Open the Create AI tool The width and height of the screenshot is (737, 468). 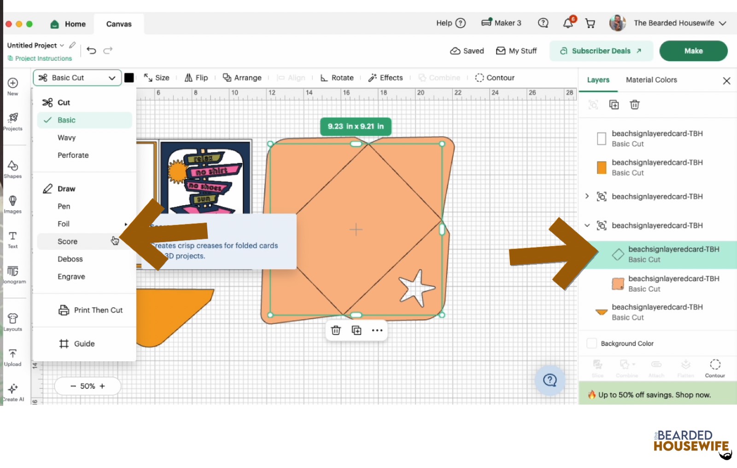pyautogui.click(x=13, y=393)
